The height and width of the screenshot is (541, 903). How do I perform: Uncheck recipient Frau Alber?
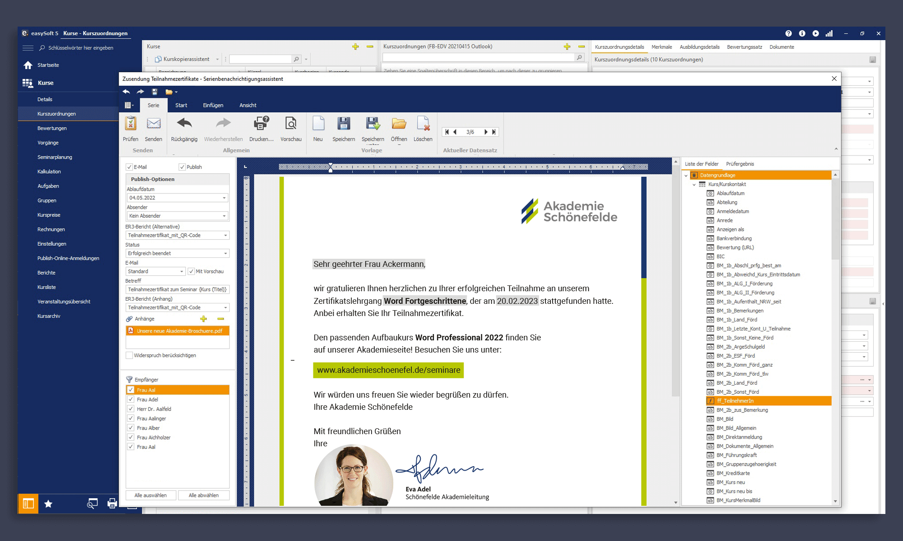(x=131, y=428)
